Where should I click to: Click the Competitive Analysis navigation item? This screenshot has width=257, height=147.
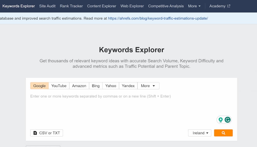(166, 6)
